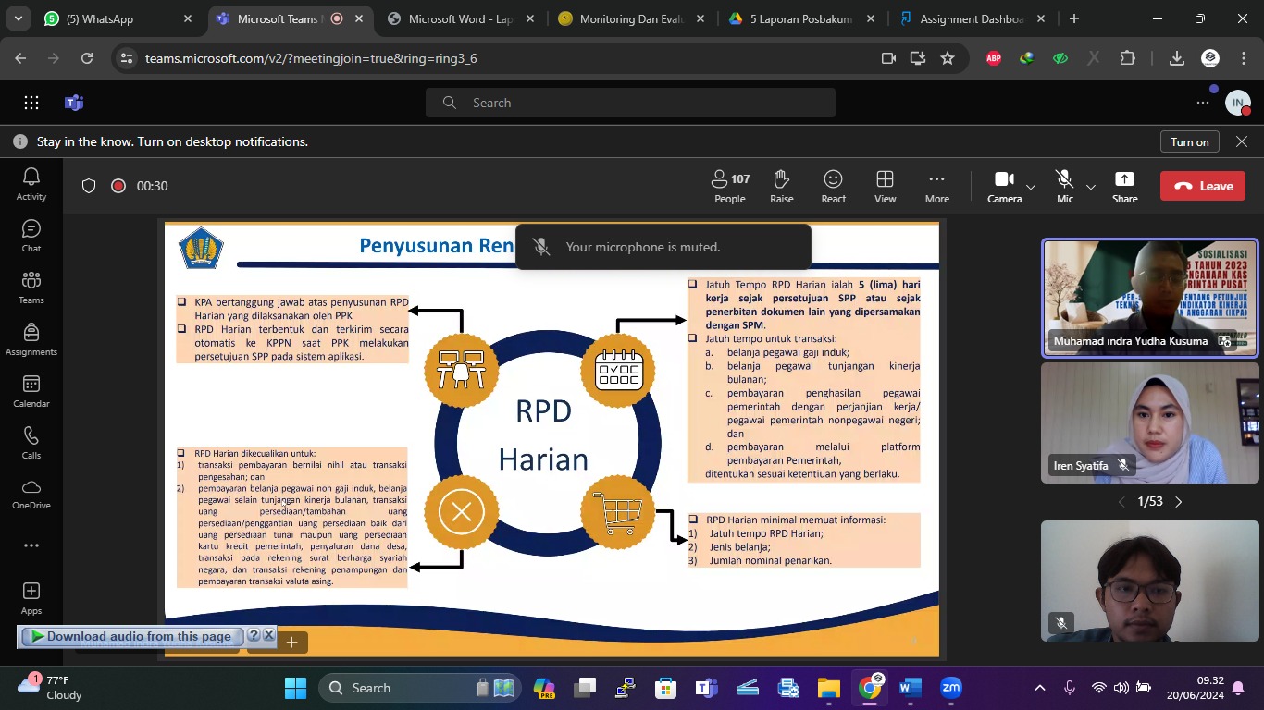The width and height of the screenshot is (1264, 710).
Task: Raise your hand in the meeting
Action: (x=781, y=186)
